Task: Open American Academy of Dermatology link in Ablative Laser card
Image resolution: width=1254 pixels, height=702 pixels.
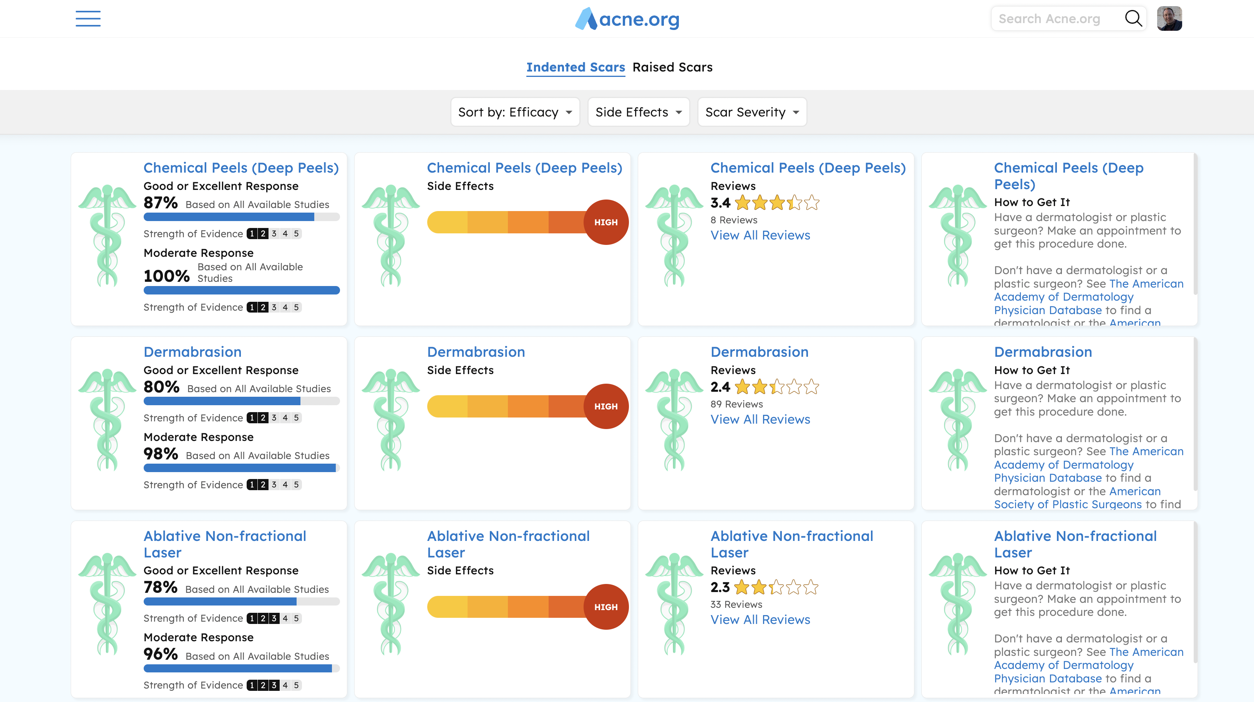Action: click(x=1088, y=665)
